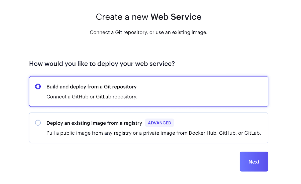This screenshot has width=301, height=184.
Task: Select the existing image registry radio button
Action: [38, 123]
